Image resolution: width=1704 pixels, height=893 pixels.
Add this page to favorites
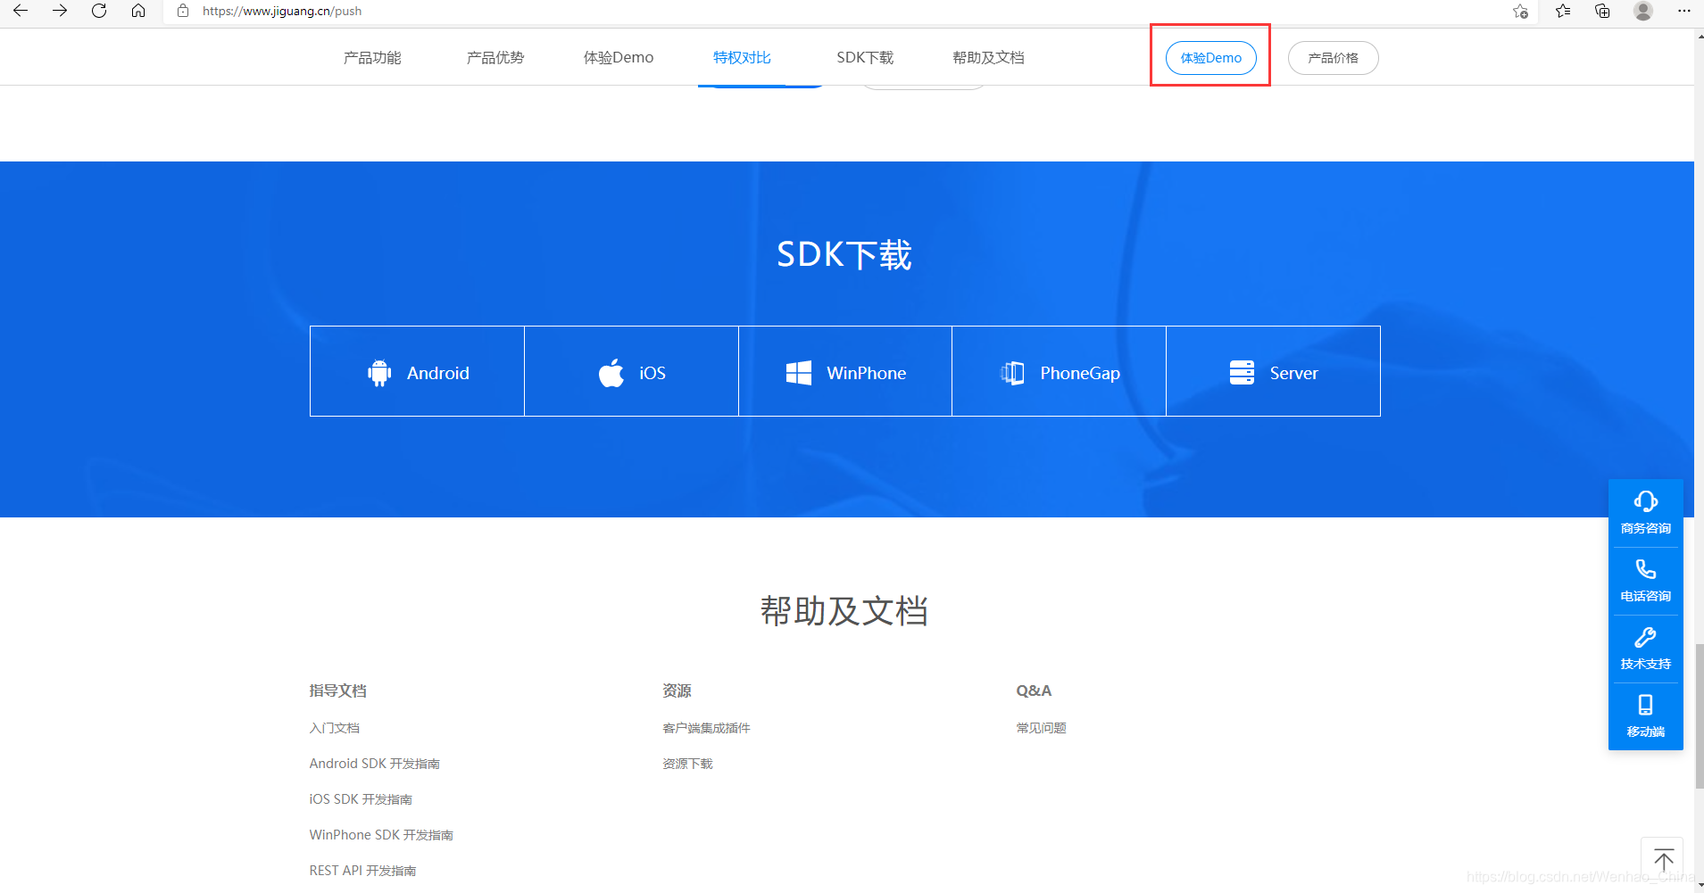pos(1521,11)
